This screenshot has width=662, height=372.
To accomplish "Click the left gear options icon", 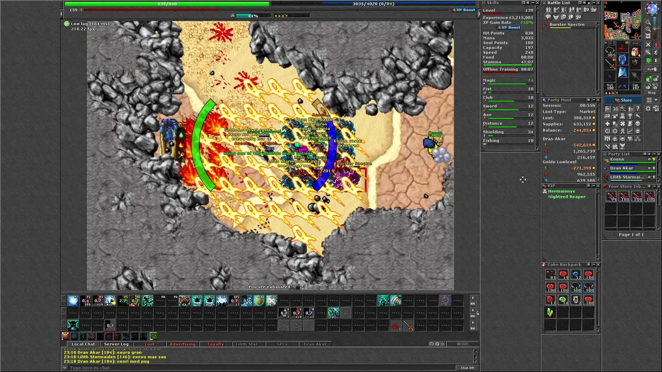I will point(648,109).
